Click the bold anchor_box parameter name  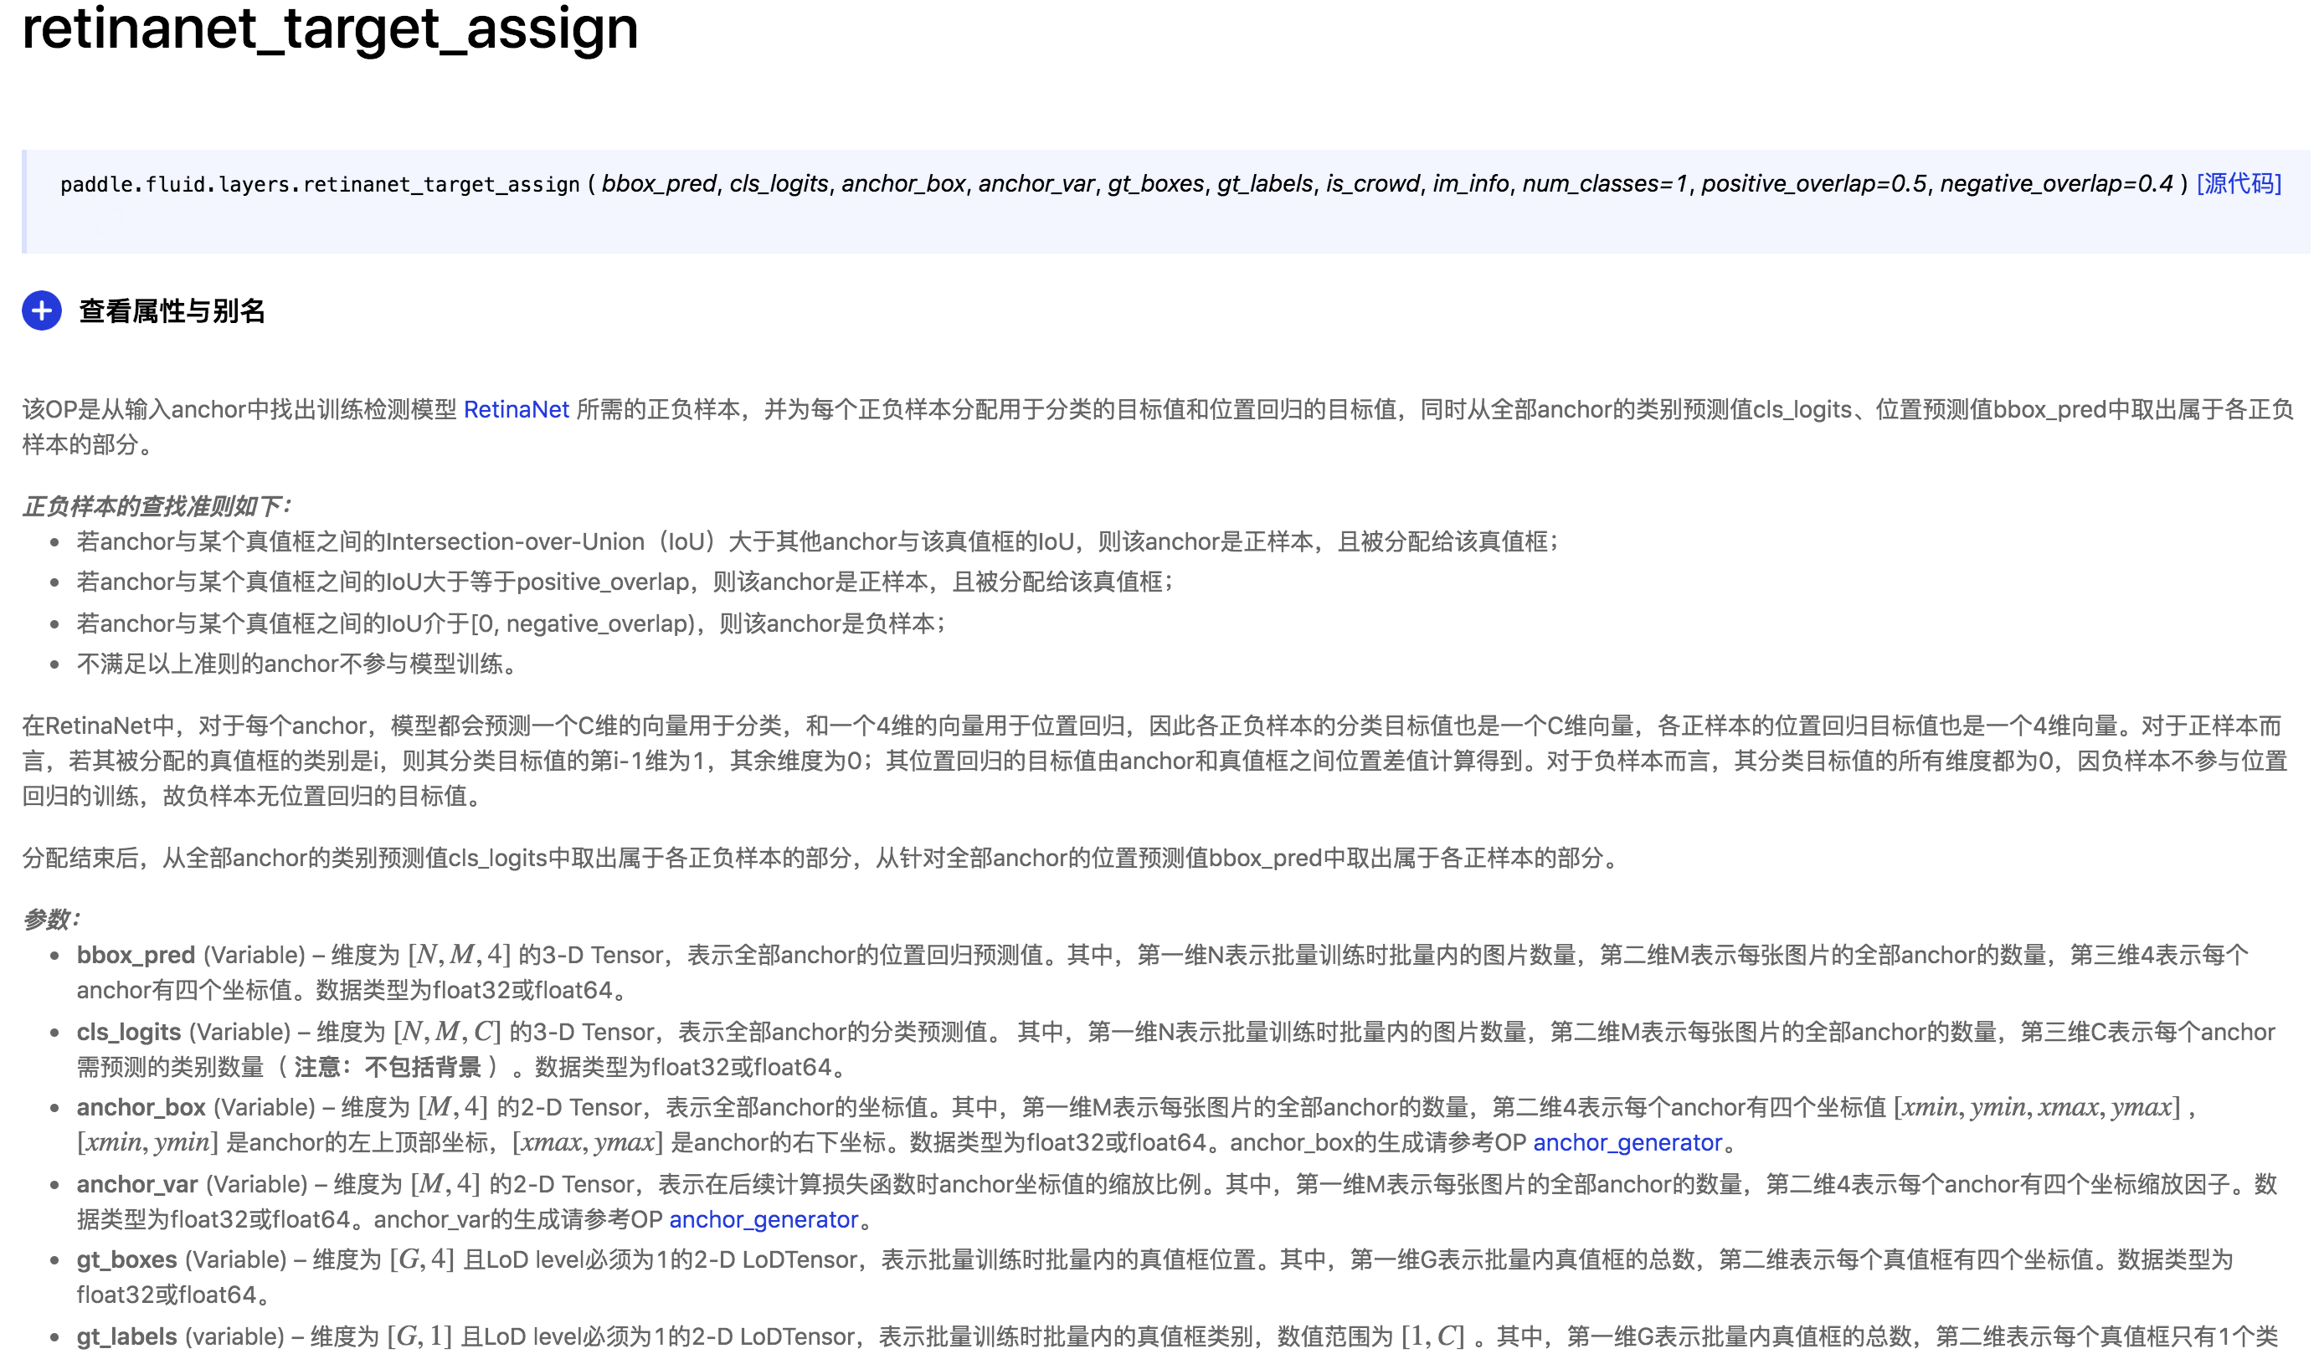click(x=141, y=1107)
